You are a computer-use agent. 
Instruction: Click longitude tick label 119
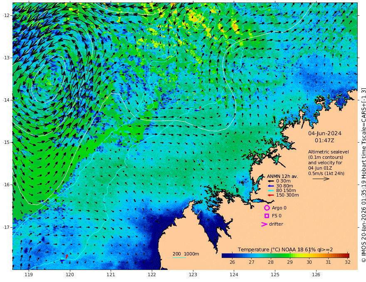coord(29,275)
